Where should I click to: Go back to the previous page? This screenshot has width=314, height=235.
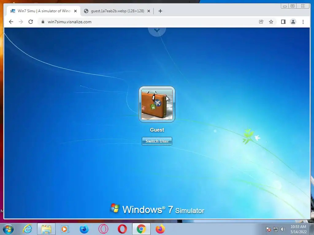tap(11, 22)
